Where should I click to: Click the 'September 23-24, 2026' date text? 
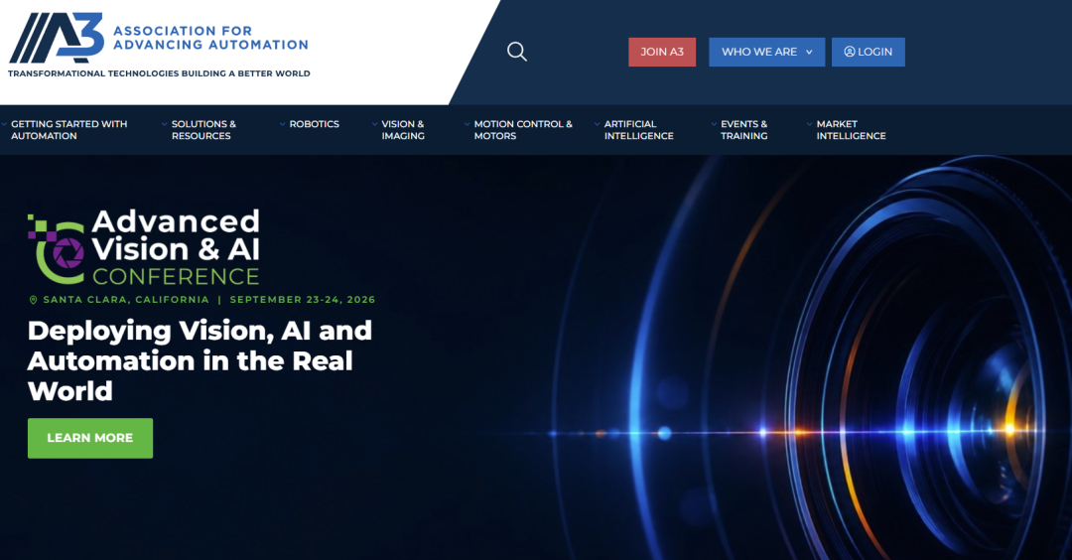[302, 300]
